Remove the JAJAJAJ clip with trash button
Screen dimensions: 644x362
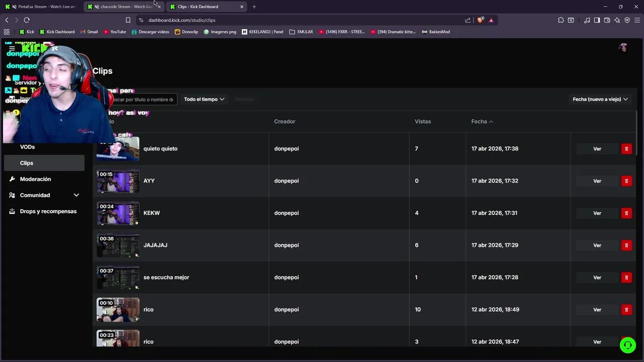point(626,245)
